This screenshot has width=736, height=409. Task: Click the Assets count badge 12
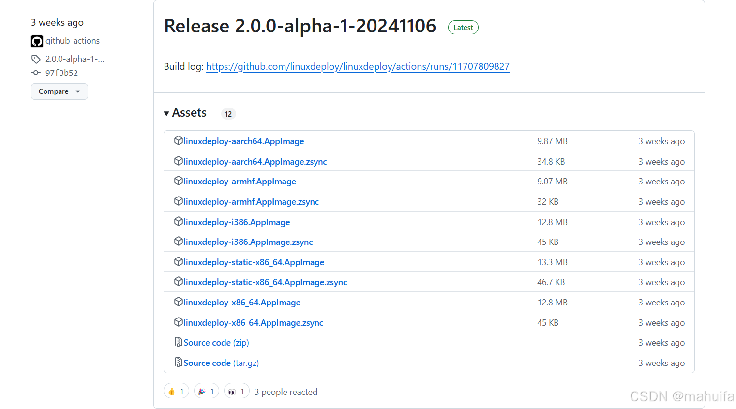(228, 114)
